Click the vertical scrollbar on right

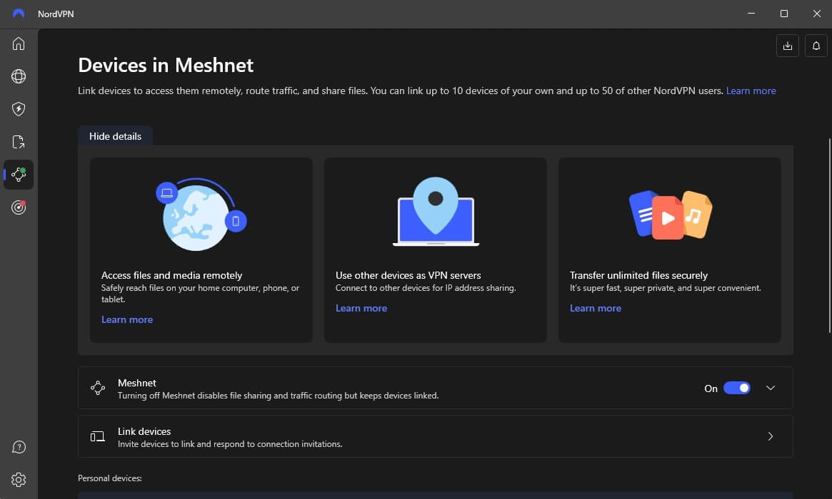point(830,236)
